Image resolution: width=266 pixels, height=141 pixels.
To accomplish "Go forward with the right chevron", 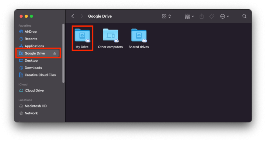I will coord(82,16).
